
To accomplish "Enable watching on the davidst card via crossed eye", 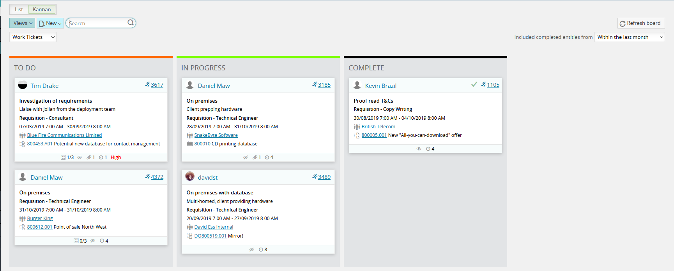I will pos(251,249).
